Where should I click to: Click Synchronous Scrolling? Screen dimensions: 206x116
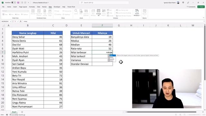124,13
